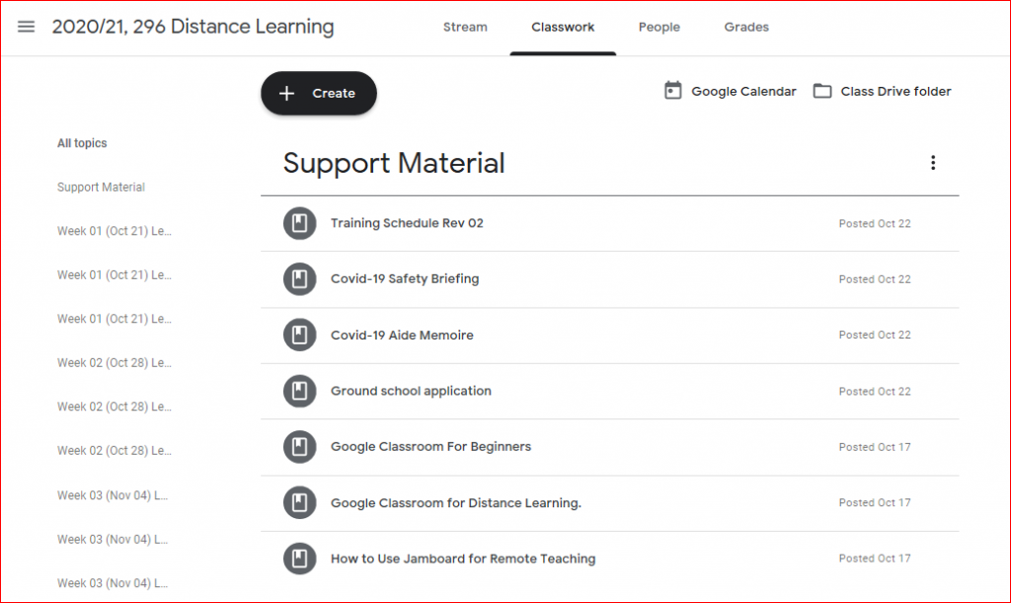This screenshot has width=1011, height=603.
Task: Click the material icon beside Ground school application
Action: coord(298,392)
